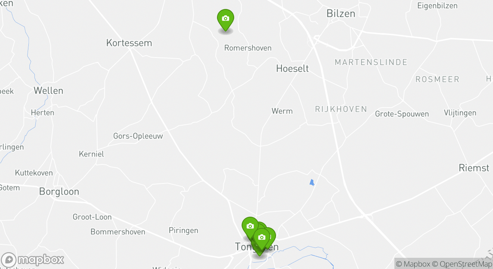
Task: Open the photo marker near Romershoven
Action: pyautogui.click(x=225, y=19)
